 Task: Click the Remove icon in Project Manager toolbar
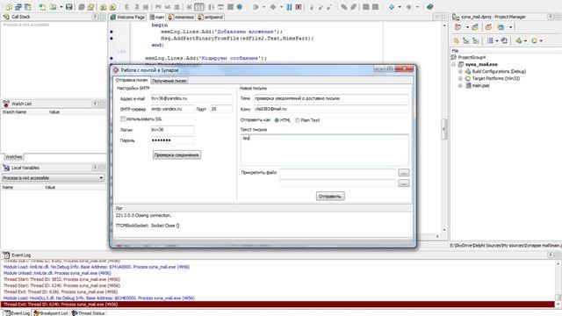pos(488,27)
